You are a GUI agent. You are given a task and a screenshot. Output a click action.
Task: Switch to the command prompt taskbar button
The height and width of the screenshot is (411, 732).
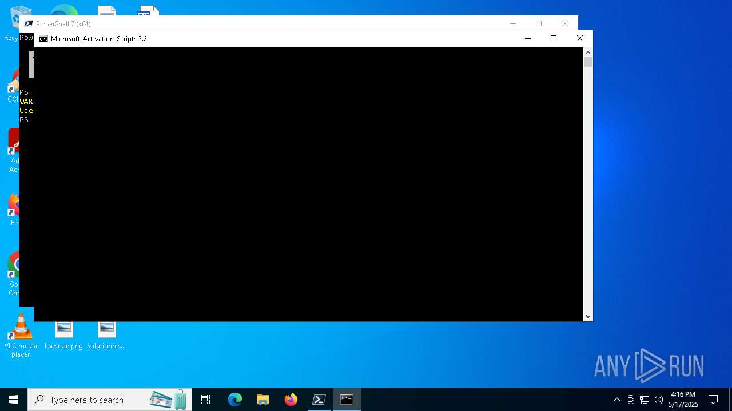click(x=347, y=400)
